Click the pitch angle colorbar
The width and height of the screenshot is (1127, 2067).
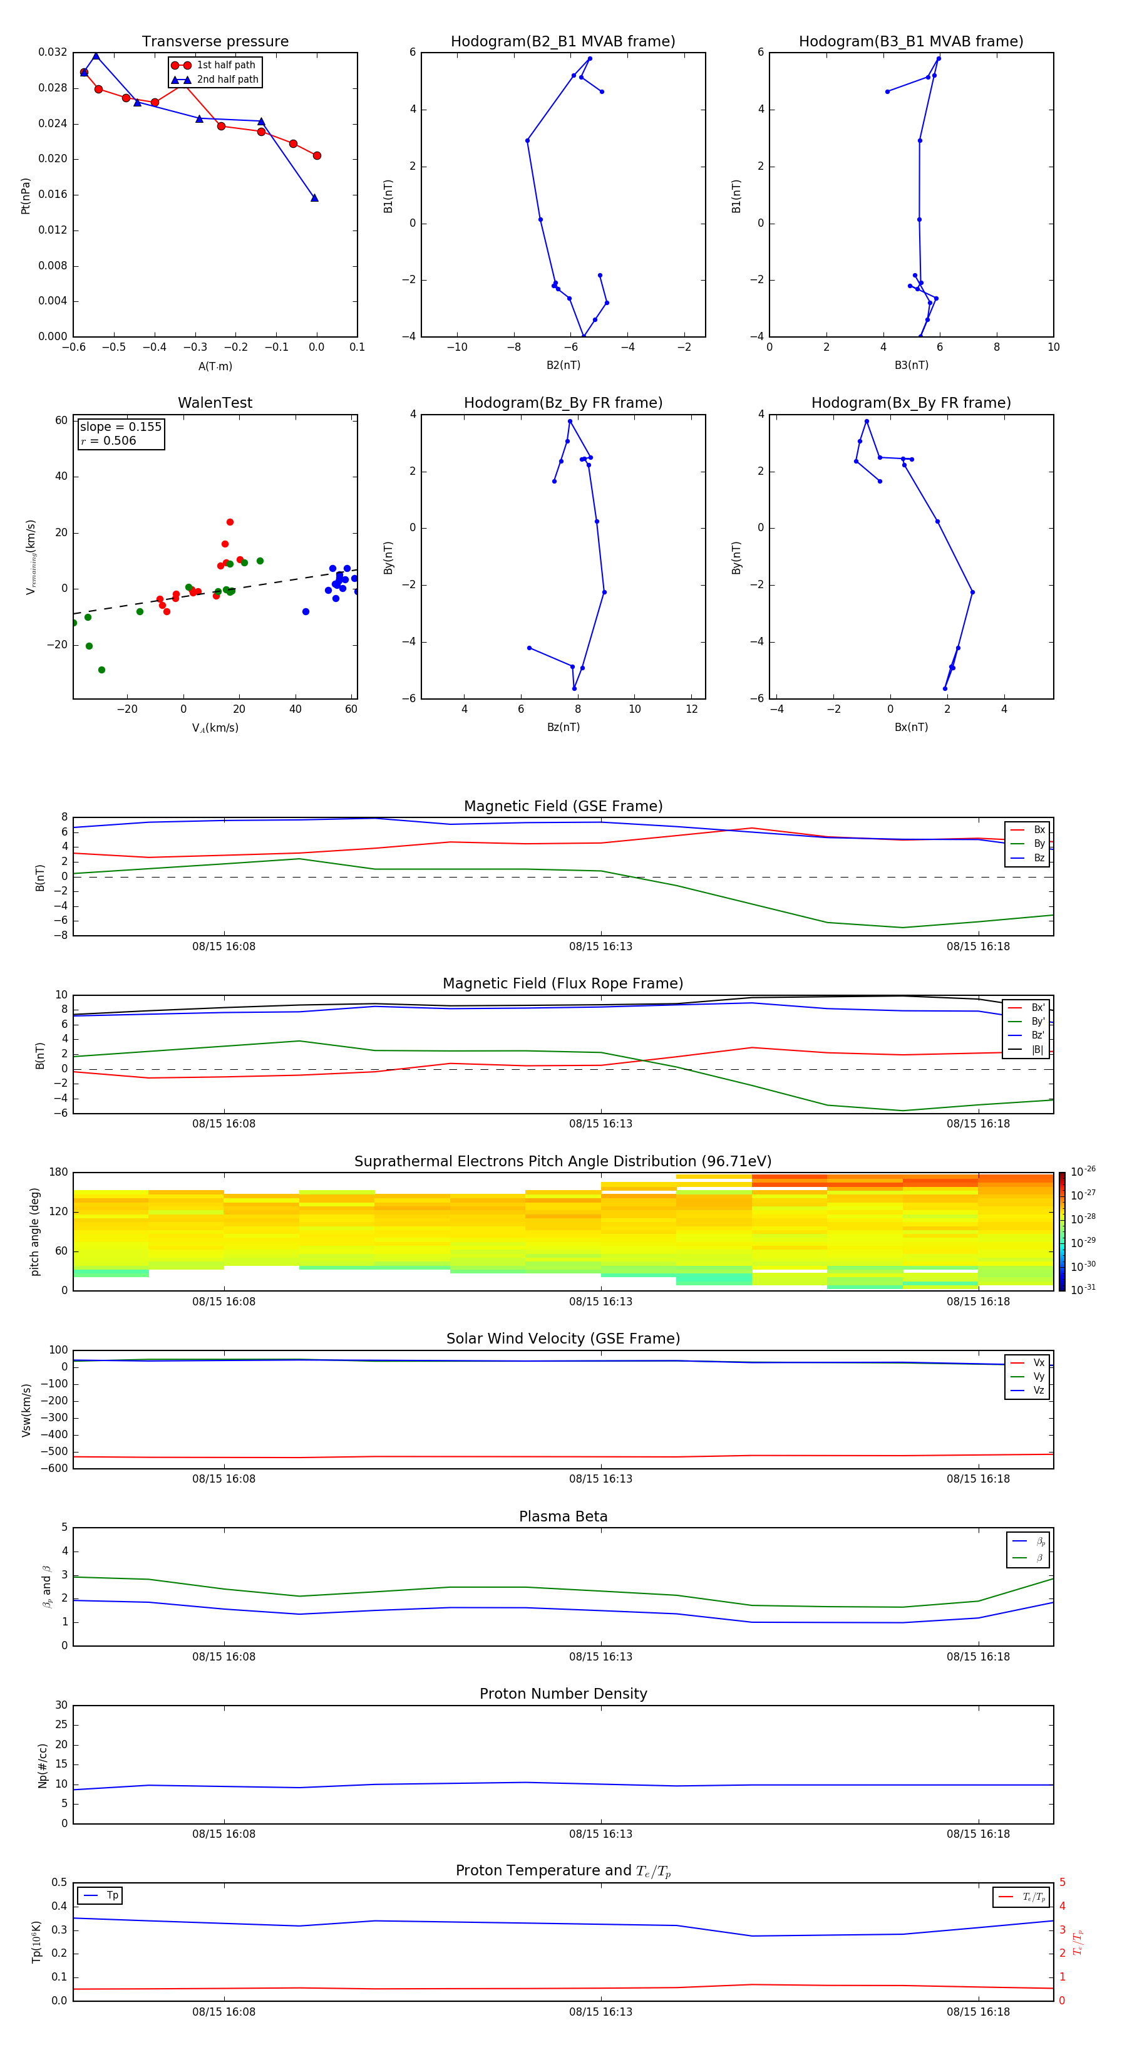1062,1231
